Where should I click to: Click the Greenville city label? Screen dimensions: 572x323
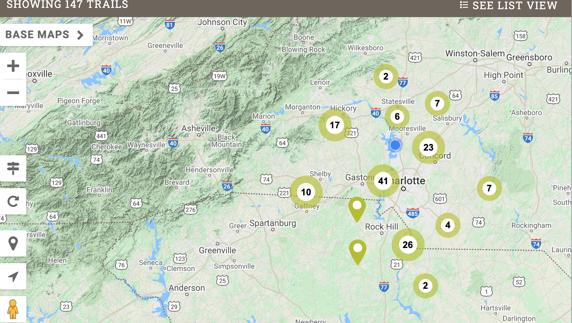[218, 251]
